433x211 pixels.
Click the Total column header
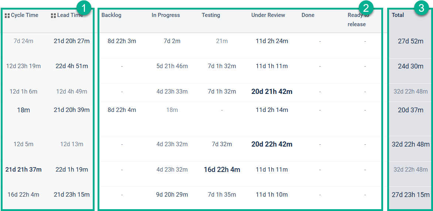pyautogui.click(x=398, y=15)
